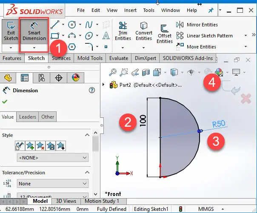
Task: Open Linear Sketch Pattern dropdown arrow
Action: [246, 36]
